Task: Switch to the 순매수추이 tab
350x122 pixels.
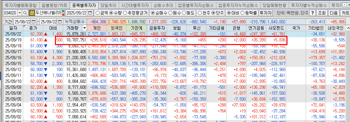Action: pyautogui.click(x=163, y=5)
